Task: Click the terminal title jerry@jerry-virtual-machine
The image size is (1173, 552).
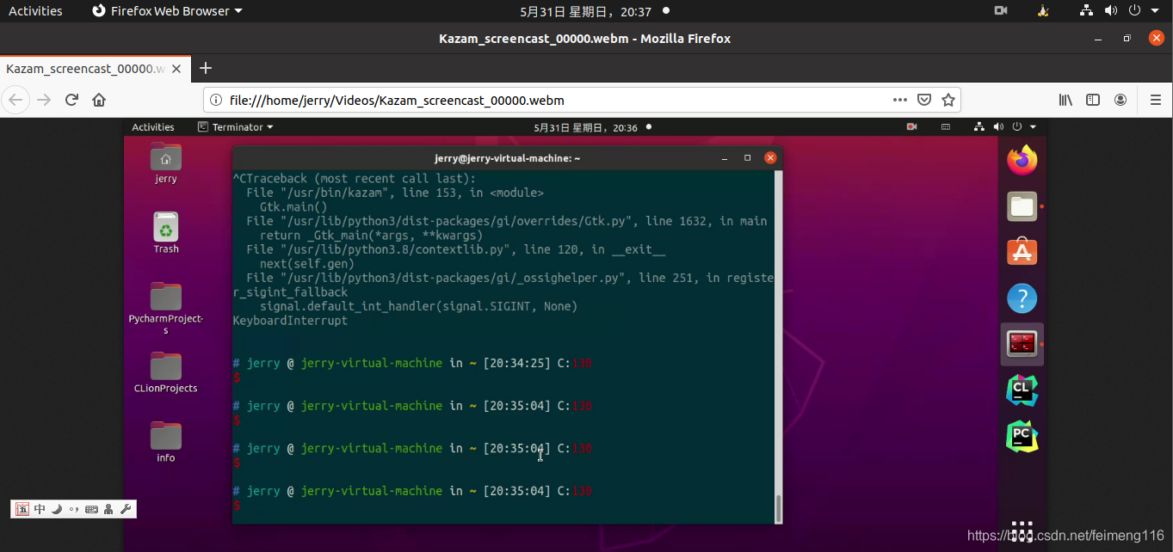Action: (x=507, y=158)
